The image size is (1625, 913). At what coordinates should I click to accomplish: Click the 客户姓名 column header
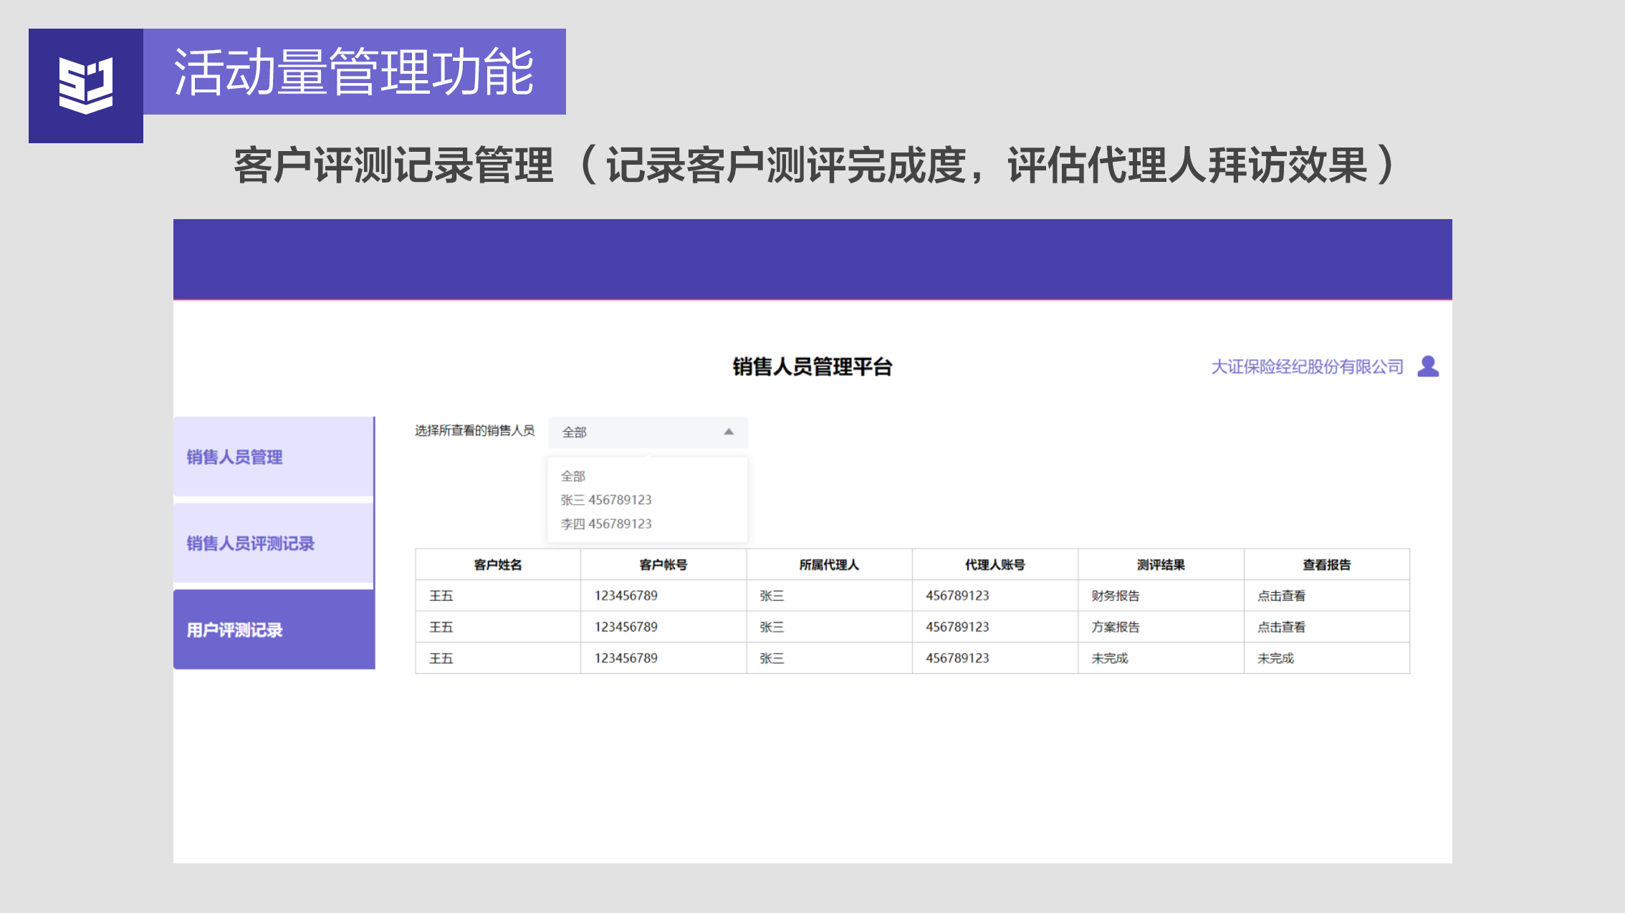pyautogui.click(x=497, y=565)
